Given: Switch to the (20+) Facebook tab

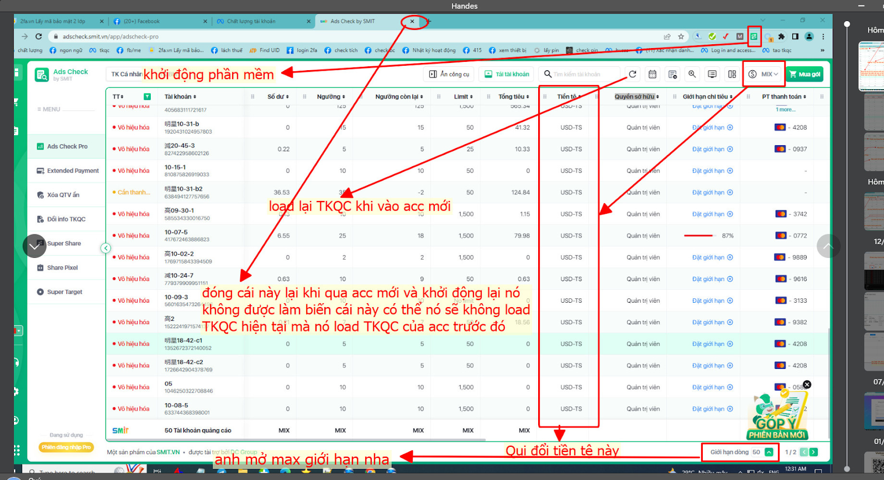Looking at the screenshot, I should coord(160,22).
